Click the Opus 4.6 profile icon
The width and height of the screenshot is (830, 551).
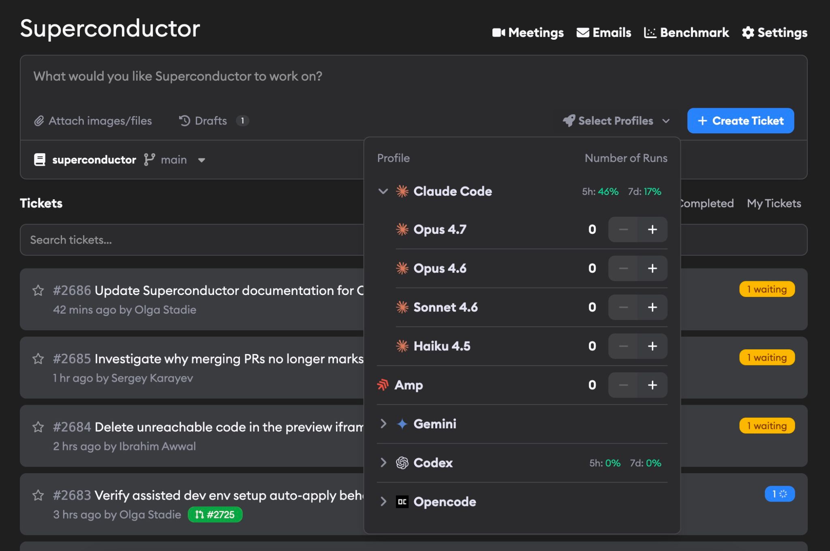click(x=402, y=268)
